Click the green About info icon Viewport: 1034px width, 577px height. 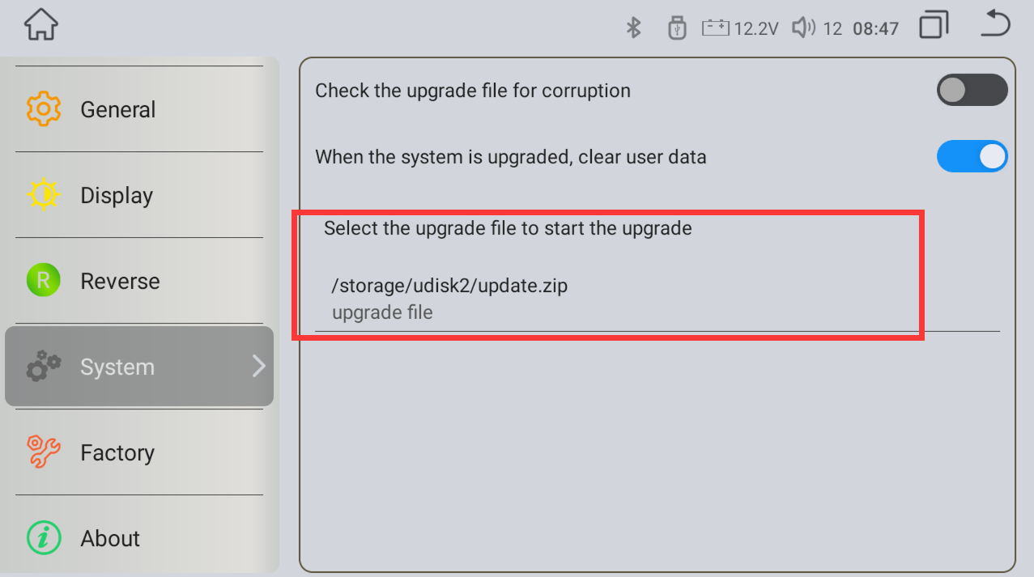(x=44, y=538)
